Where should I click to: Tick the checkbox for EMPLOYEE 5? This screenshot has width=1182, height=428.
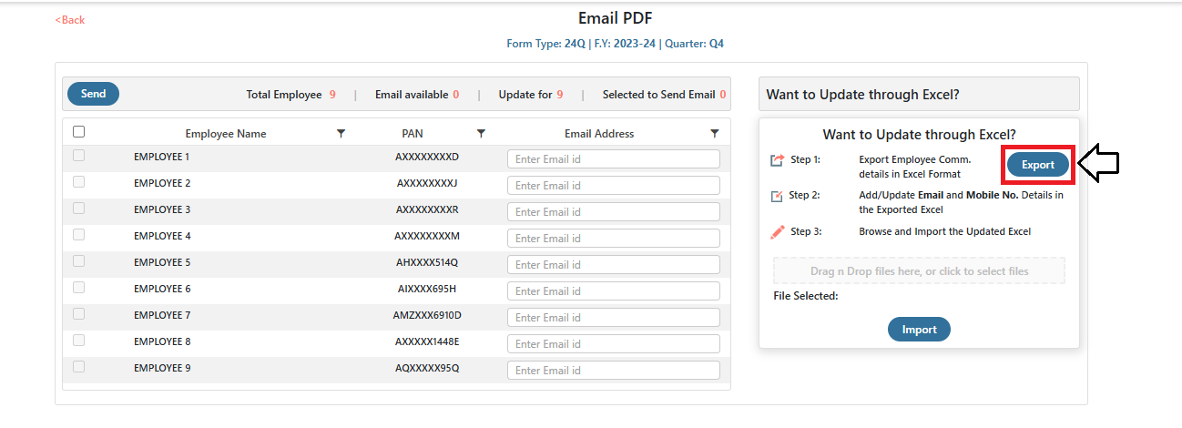[78, 261]
